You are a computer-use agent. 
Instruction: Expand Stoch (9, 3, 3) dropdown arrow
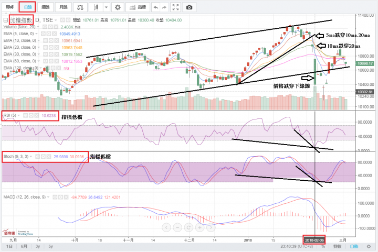click(31, 157)
